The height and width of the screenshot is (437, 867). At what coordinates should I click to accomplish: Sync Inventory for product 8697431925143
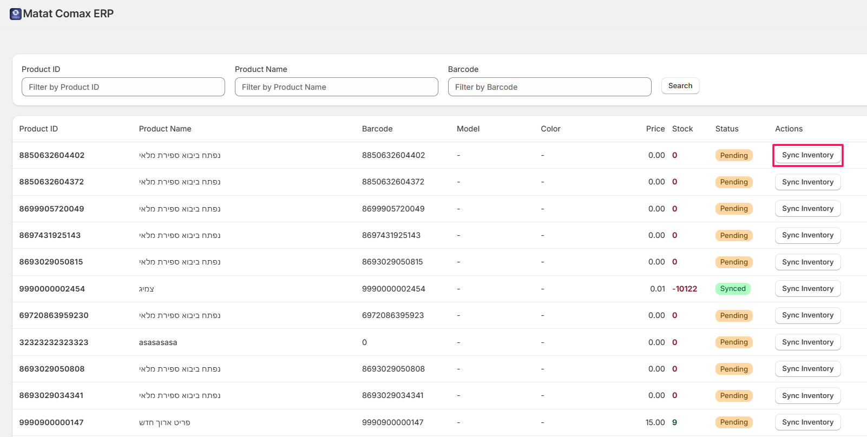(x=807, y=235)
